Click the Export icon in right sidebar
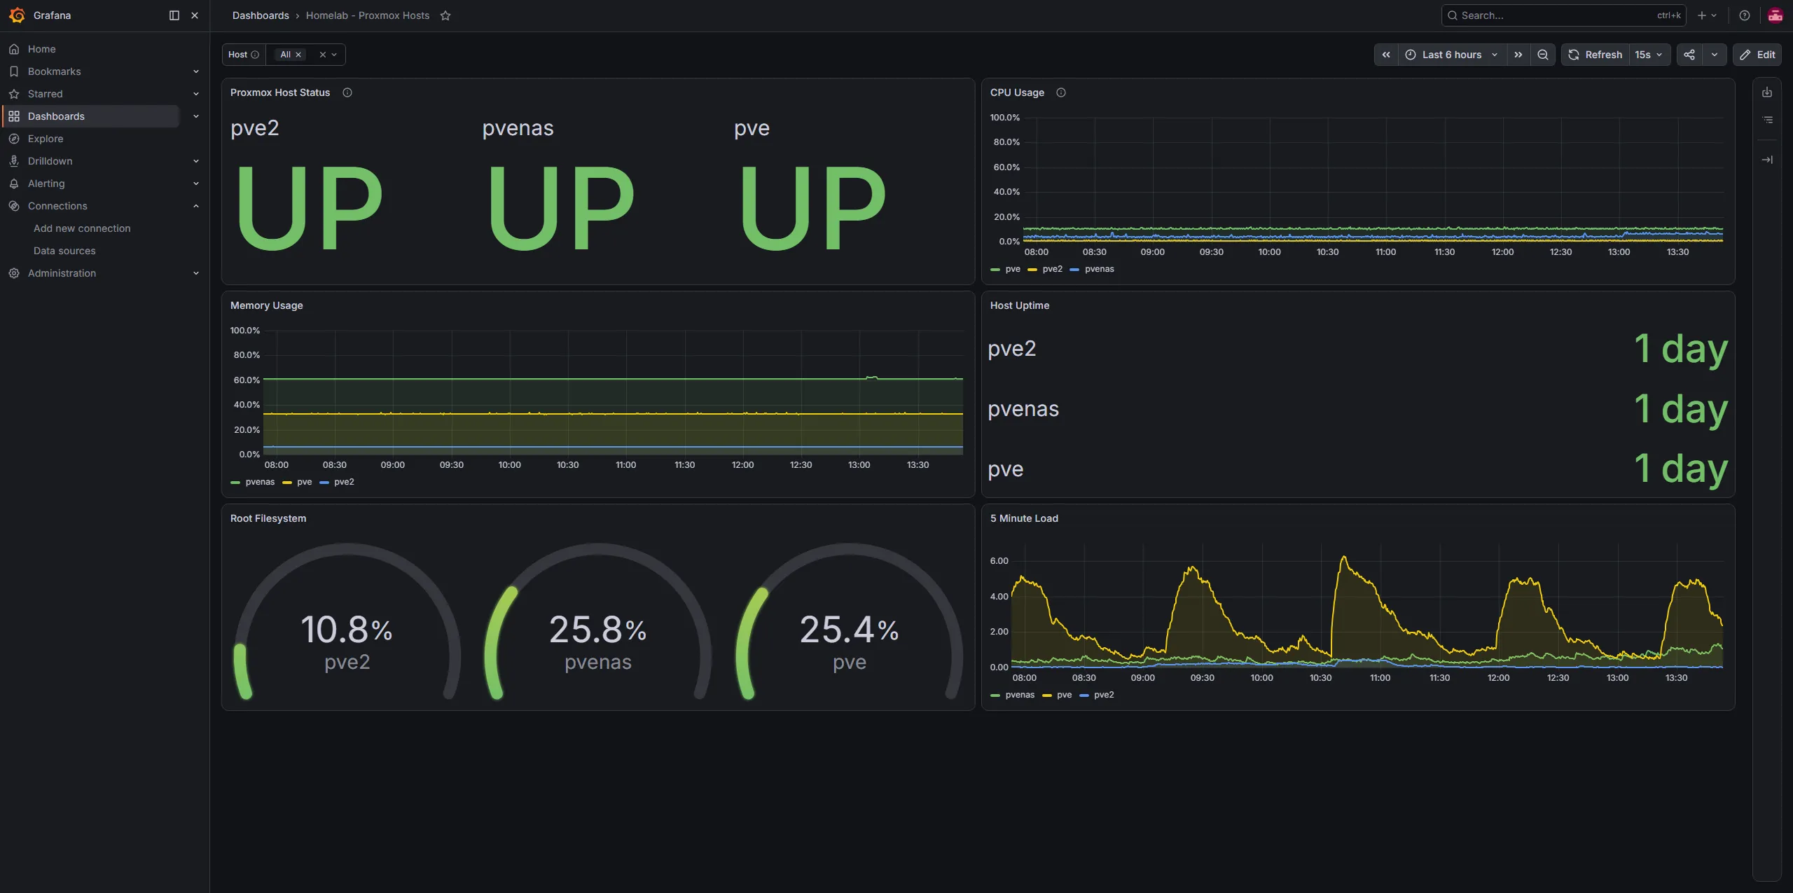This screenshot has height=893, width=1793. tap(1767, 92)
